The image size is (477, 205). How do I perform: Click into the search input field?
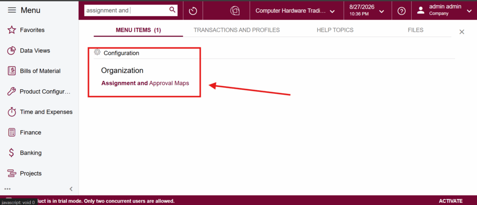tap(126, 10)
